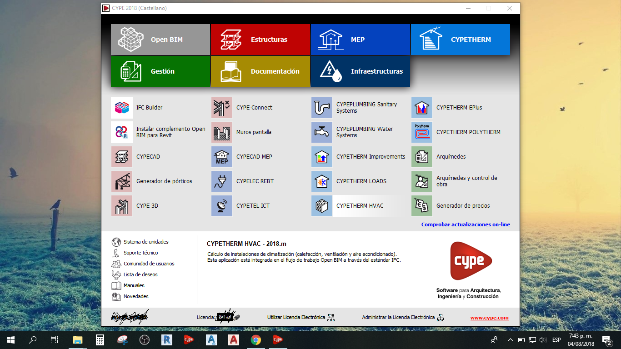Image resolution: width=621 pixels, height=349 pixels.
Task: Open the Documentación category tile
Action: pos(260,71)
